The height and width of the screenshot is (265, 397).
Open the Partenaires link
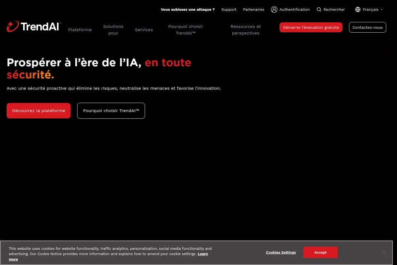click(254, 10)
